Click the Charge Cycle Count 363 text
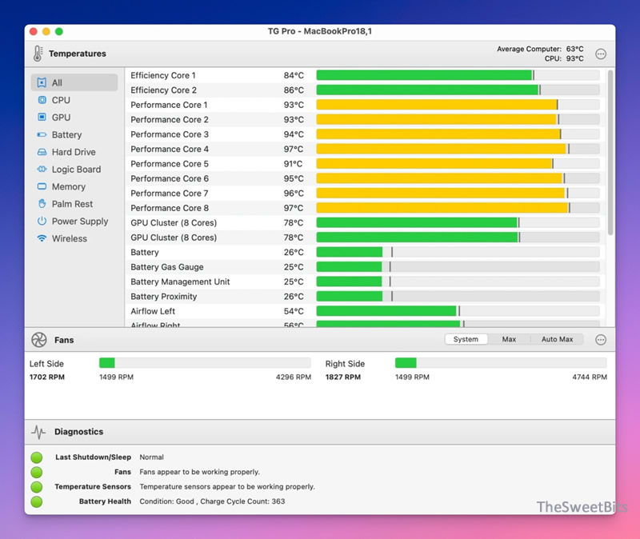 [242, 501]
